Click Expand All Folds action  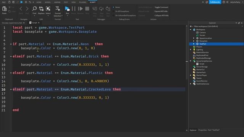pyautogui.click(x=161, y=11)
